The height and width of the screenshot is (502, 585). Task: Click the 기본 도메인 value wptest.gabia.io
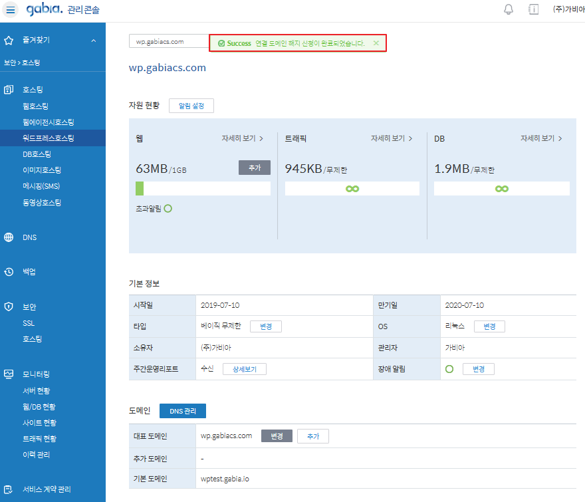pos(225,479)
